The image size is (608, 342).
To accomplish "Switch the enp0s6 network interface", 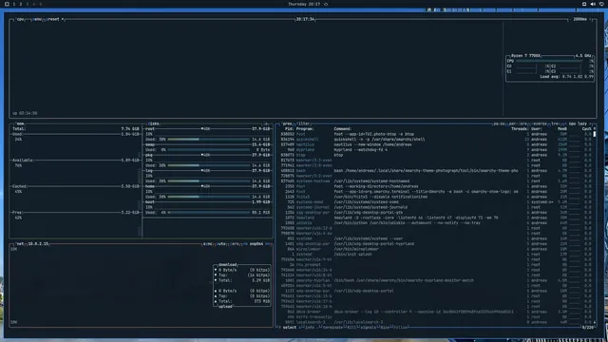I will coord(256,244).
